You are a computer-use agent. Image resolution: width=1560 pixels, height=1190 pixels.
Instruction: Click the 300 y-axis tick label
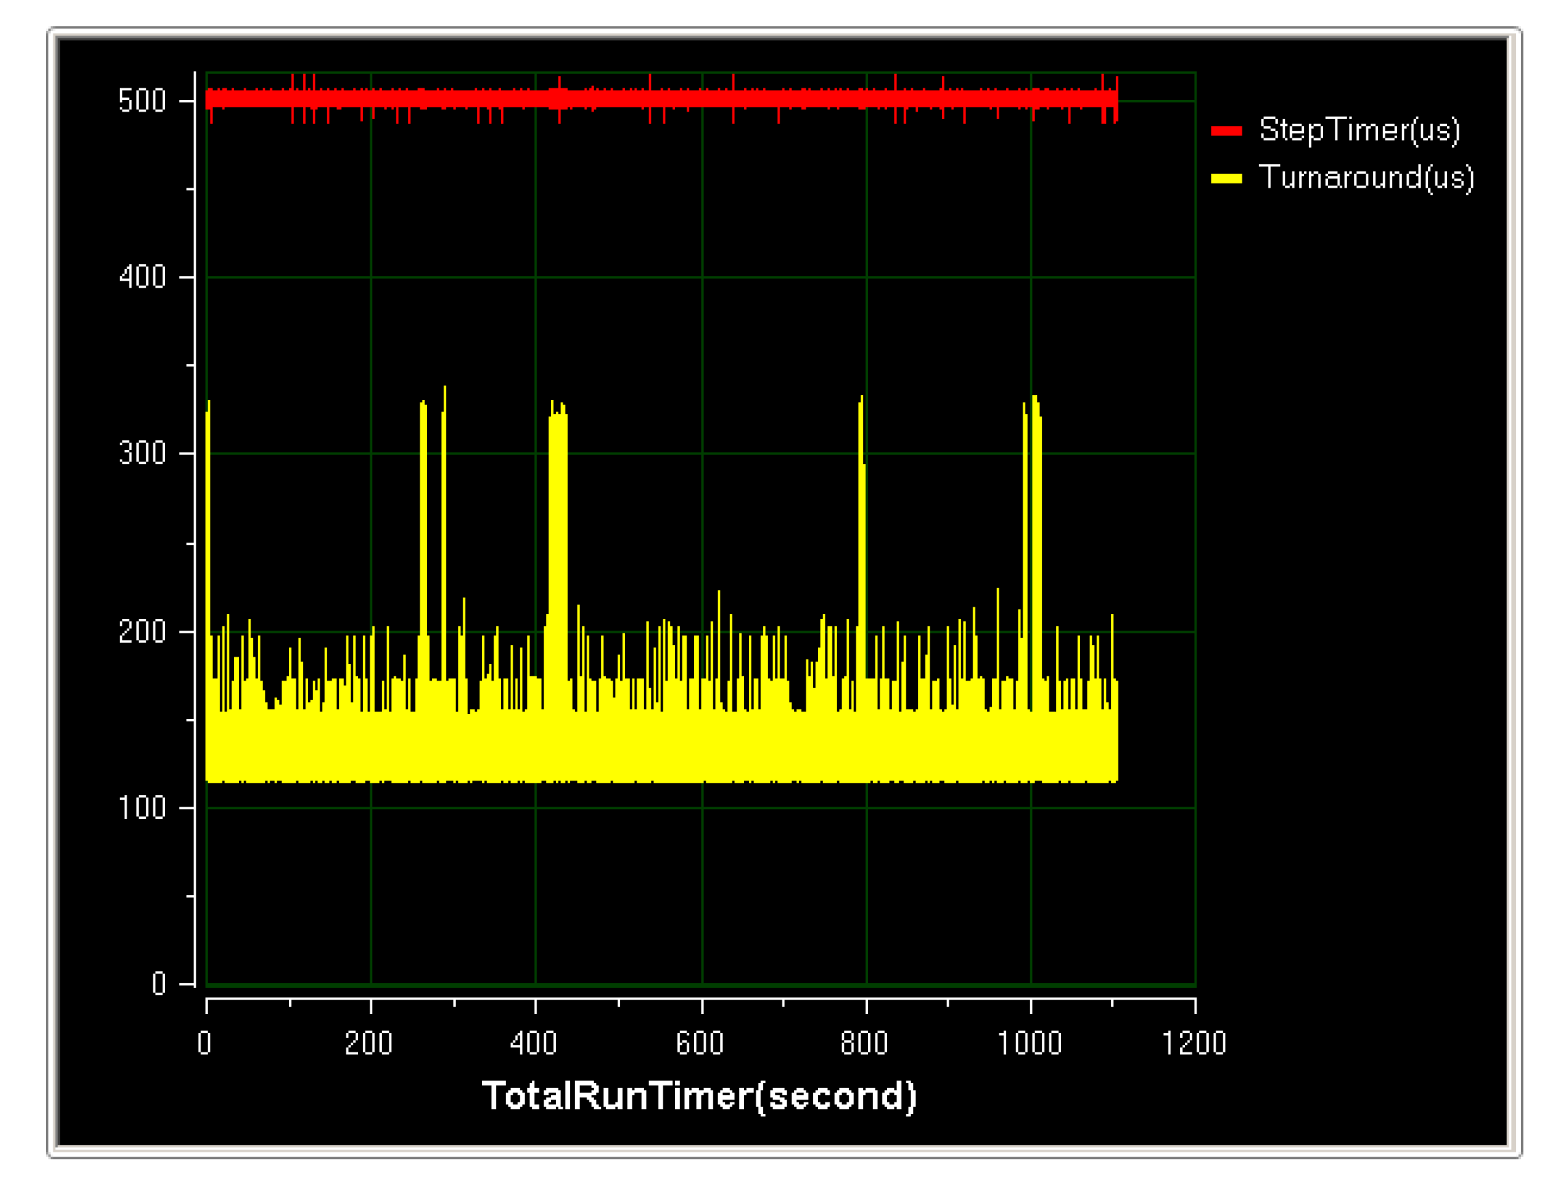point(142,453)
